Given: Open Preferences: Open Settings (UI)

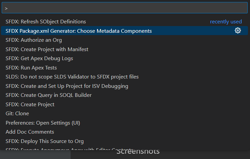Looking at the screenshot, I should coord(124,123).
